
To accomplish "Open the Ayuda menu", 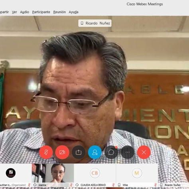I will (73, 12).
